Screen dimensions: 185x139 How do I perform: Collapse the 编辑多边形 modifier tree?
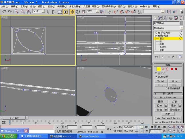coord(156,36)
